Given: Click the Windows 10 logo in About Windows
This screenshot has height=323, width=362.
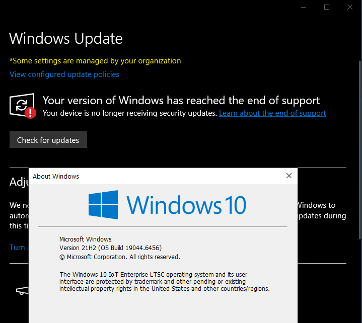Looking at the screenshot, I should point(167,205).
